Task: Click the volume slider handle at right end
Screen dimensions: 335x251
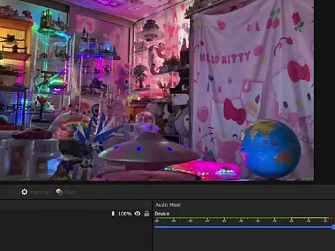Action: coord(334,227)
